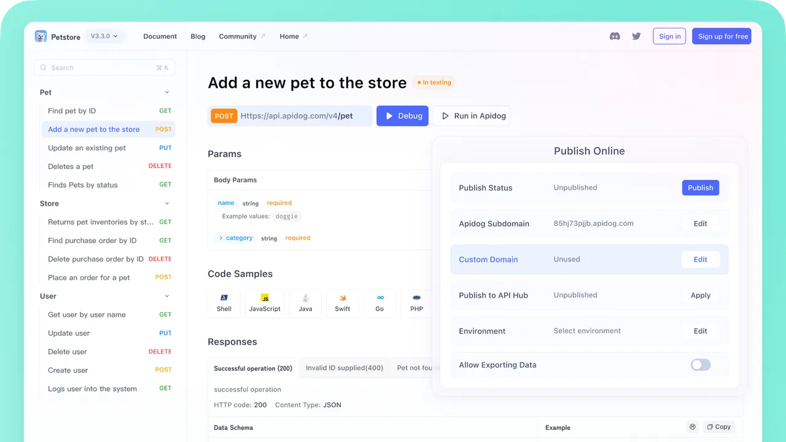
Task: Open the V3.3.0 version dropdown
Action: coord(104,36)
